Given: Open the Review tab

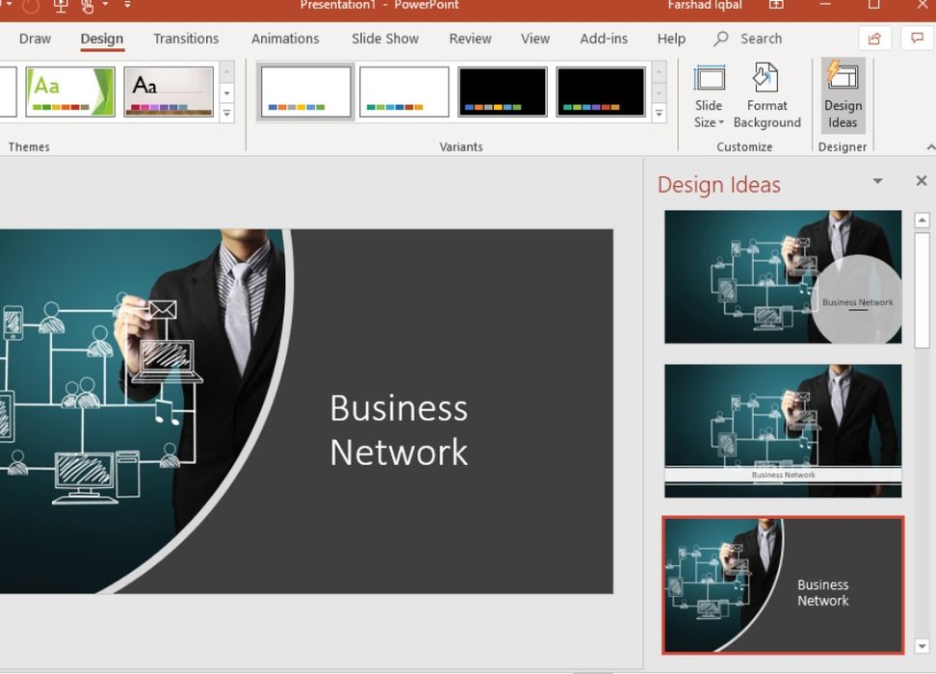Looking at the screenshot, I should coord(470,39).
